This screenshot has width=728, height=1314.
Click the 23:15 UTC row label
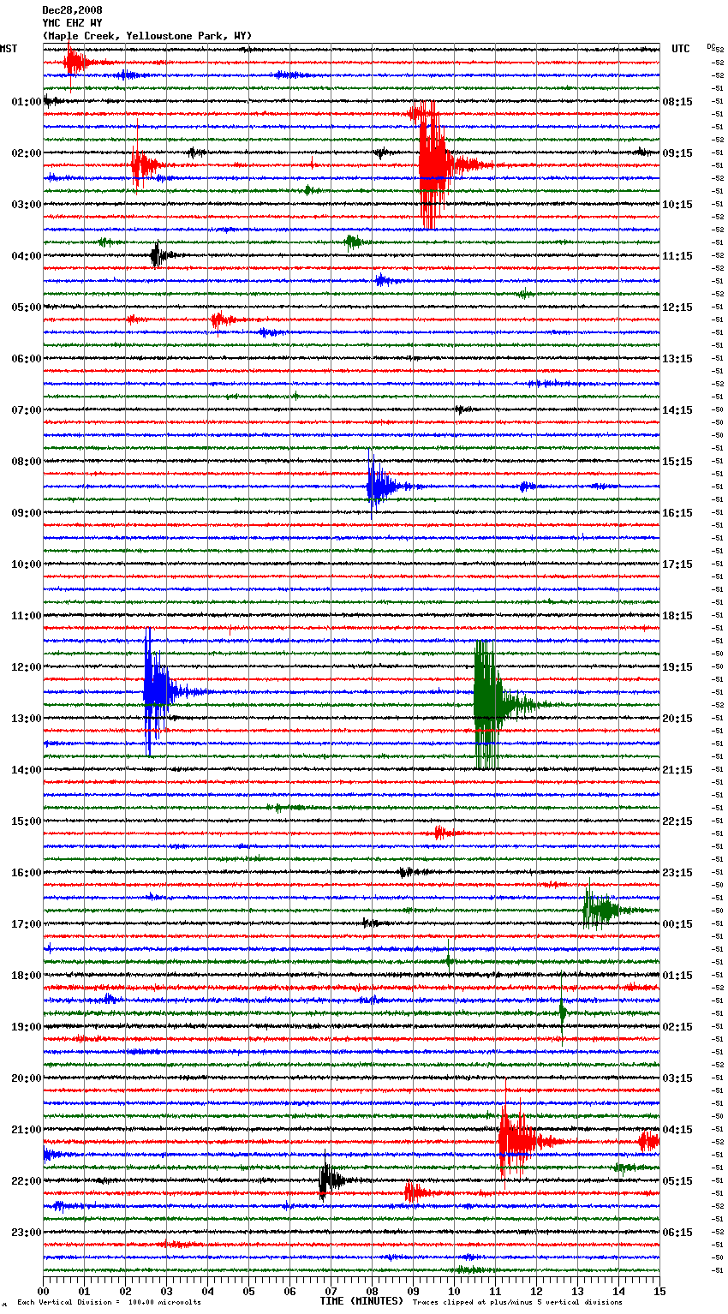point(677,873)
